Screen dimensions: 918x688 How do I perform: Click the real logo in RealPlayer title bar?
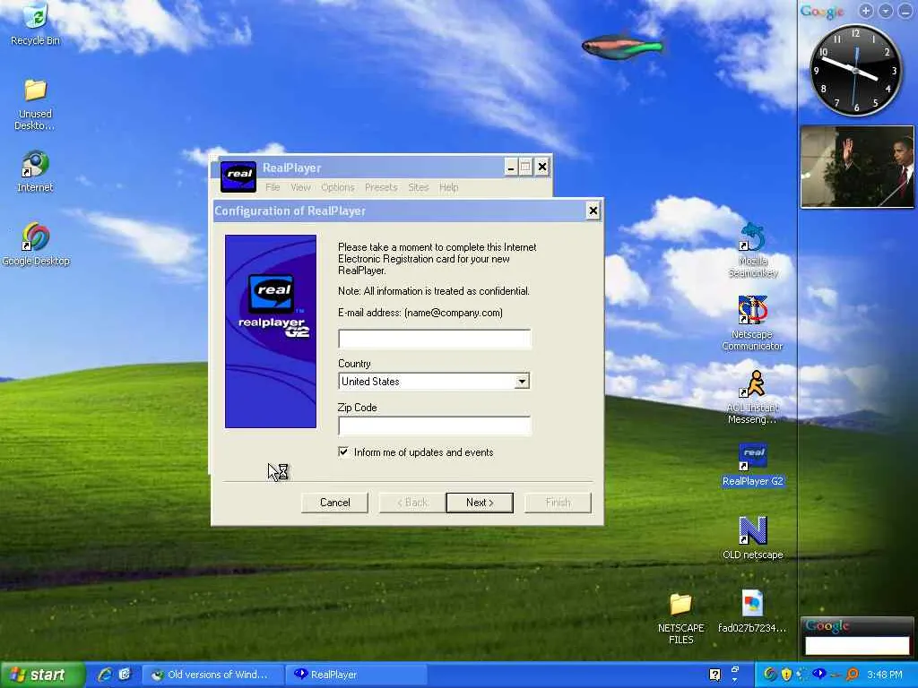point(238,176)
